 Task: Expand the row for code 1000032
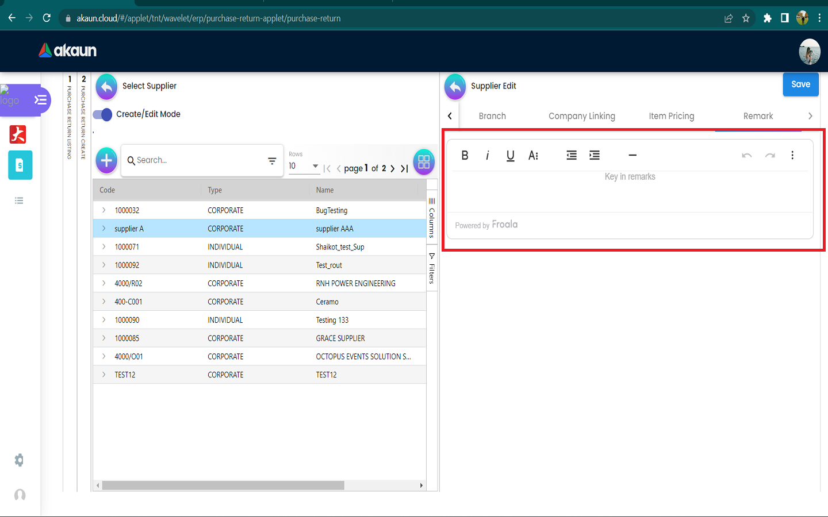coord(104,210)
